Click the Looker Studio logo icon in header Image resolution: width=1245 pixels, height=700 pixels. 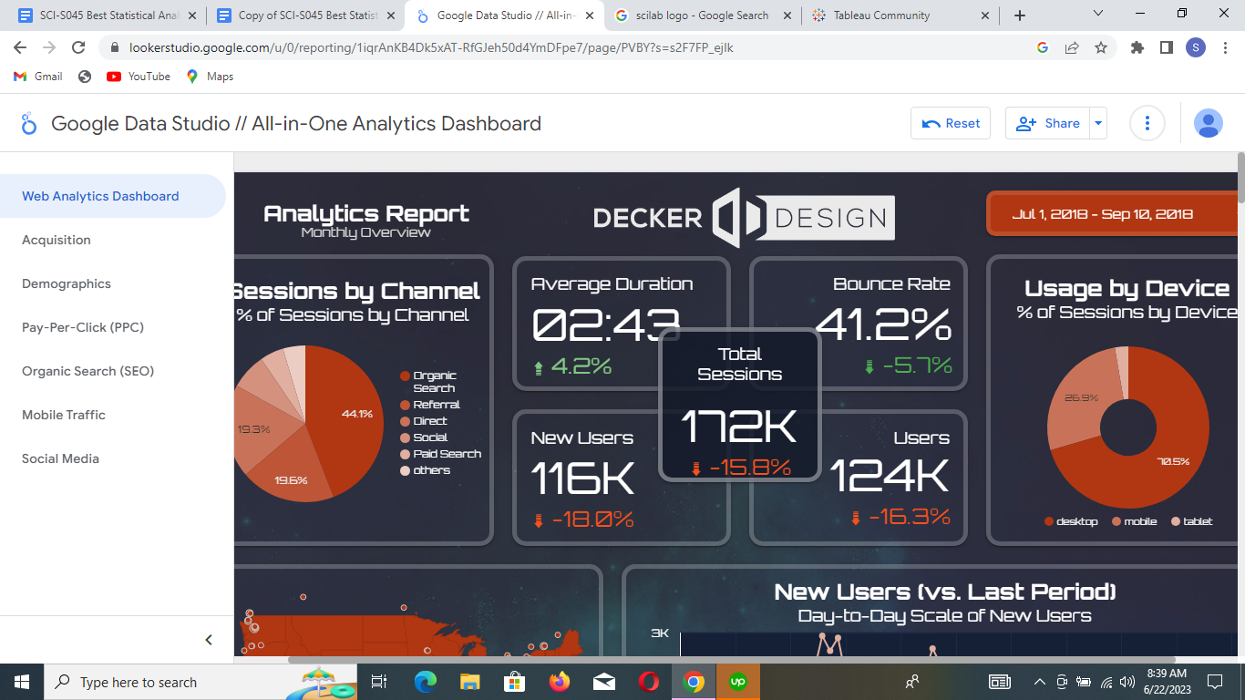click(28, 122)
